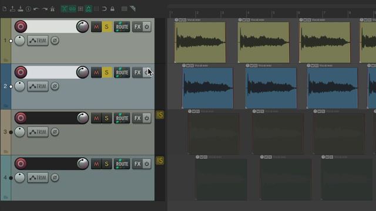Open TRIM automation mode for track 2
Viewport: 376px width, 211px height.
[x=38, y=86]
